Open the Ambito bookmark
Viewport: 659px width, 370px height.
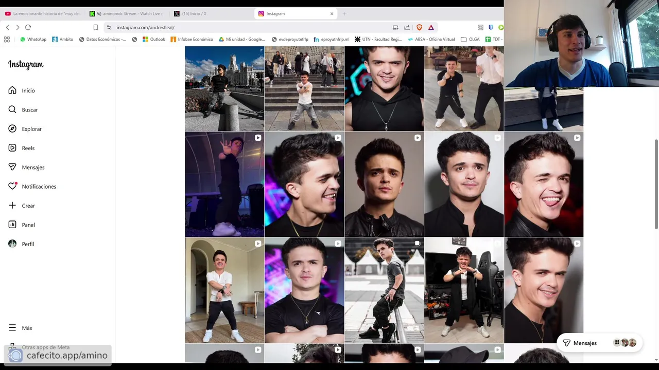point(63,39)
